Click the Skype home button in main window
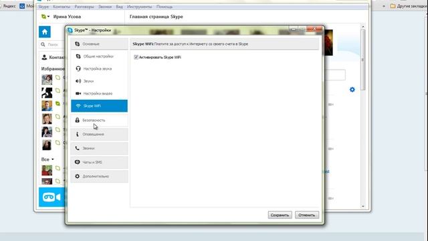The width and height of the screenshot is (428, 241). [x=45, y=32]
